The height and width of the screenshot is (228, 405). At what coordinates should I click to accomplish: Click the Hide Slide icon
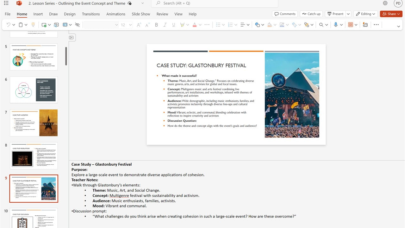click(77, 25)
